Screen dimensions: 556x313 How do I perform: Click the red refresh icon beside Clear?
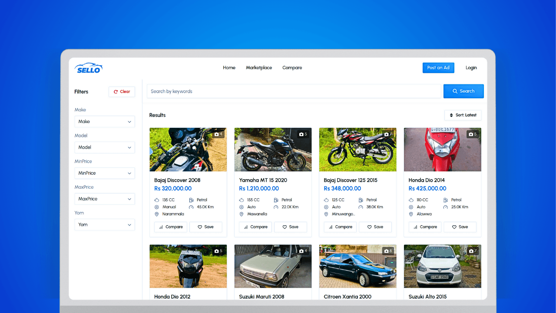tap(116, 92)
